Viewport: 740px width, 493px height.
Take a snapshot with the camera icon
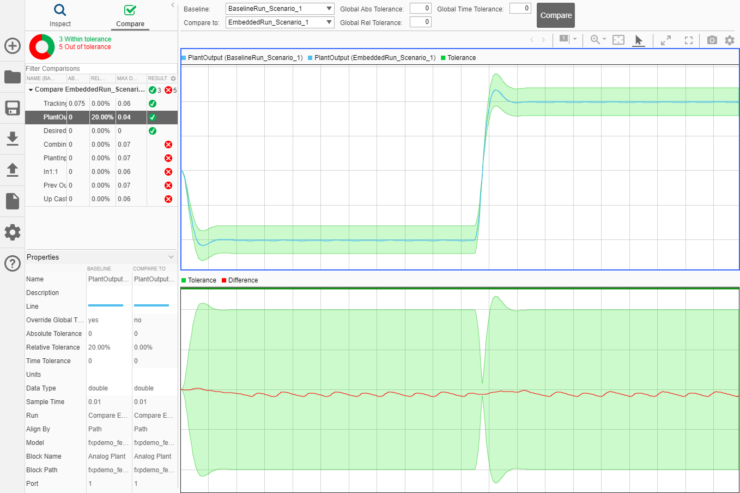click(712, 40)
